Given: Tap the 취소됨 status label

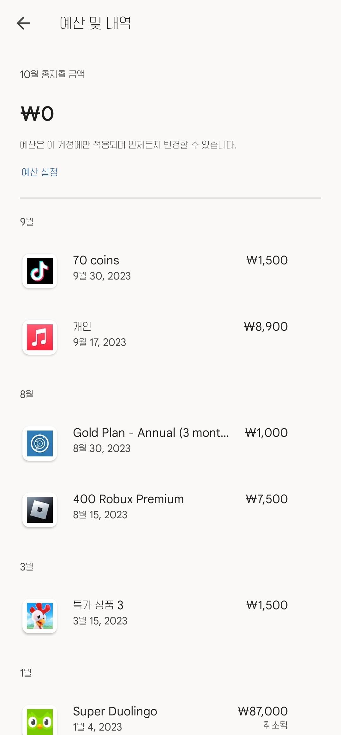Looking at the screenshot, I should click(x=275, y=725).
